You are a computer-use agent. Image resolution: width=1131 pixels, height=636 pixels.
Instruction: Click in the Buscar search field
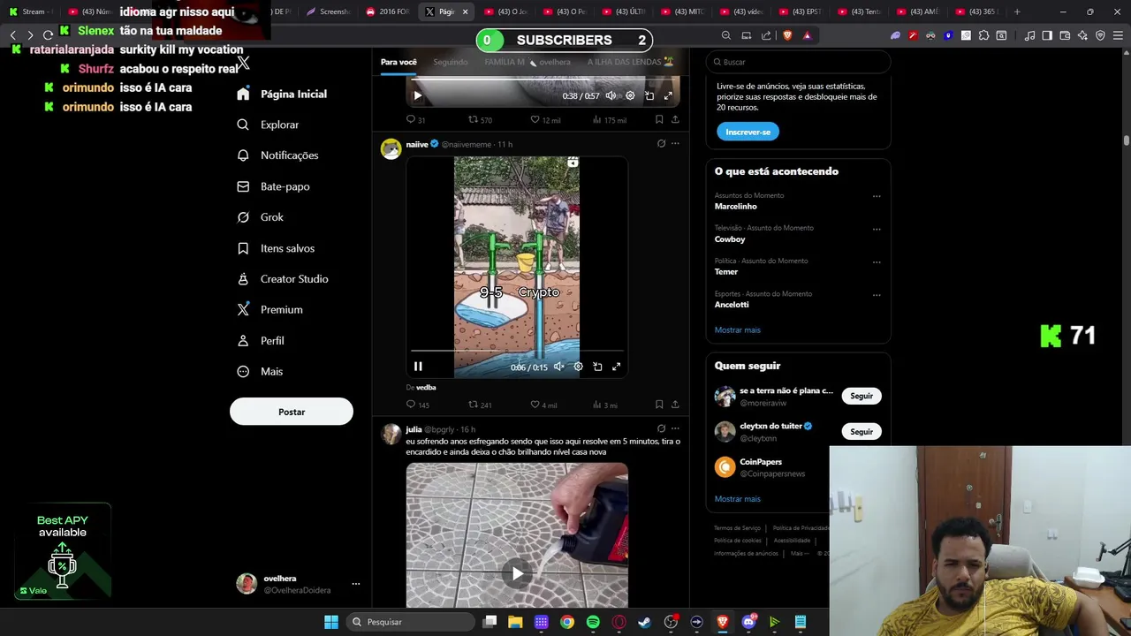[x=798, y=62]
